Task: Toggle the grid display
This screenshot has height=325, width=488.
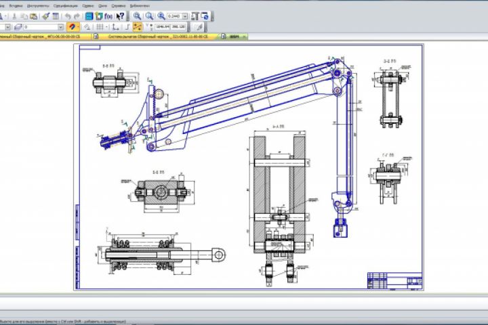Action: tap(100, 27)
